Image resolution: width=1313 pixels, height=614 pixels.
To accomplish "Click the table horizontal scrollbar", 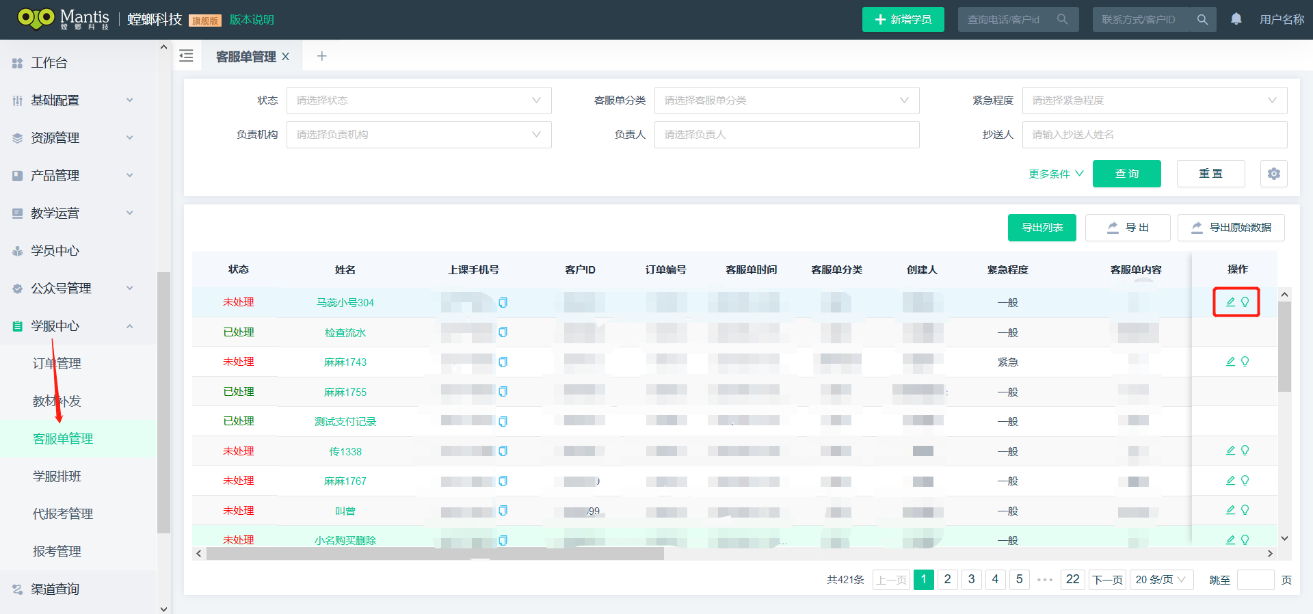I will click(435, 554).
